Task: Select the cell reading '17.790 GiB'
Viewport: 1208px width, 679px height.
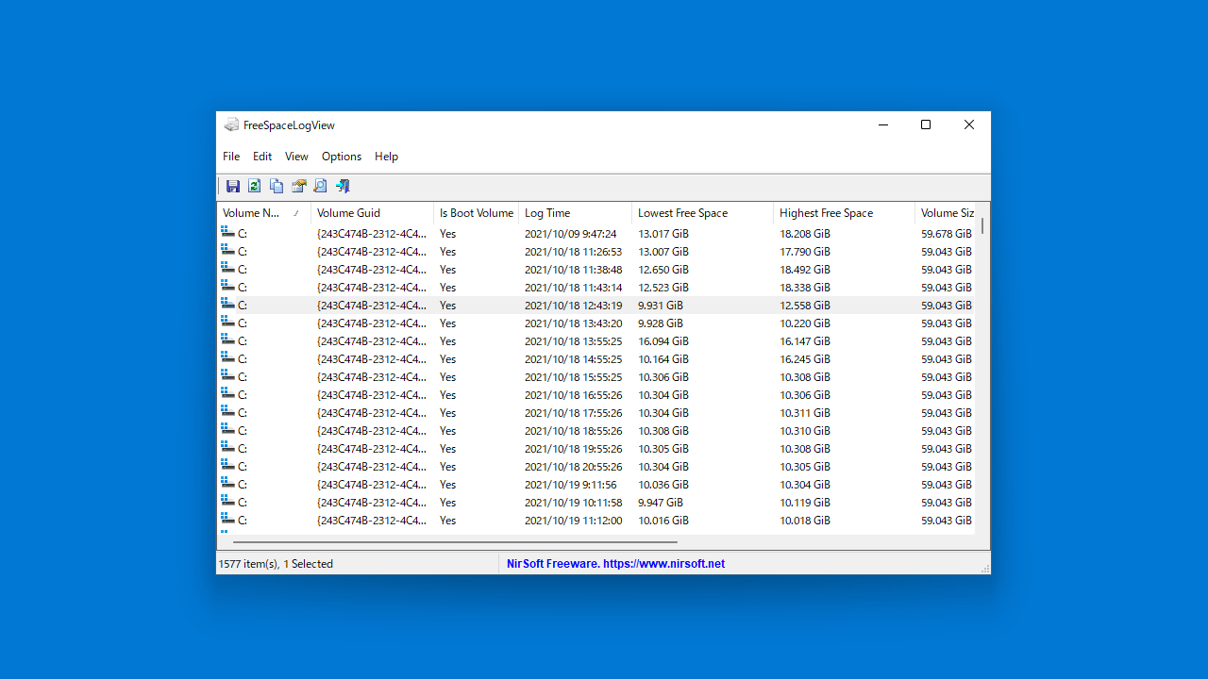Action: pyautogui.click(x=805, y=252)
